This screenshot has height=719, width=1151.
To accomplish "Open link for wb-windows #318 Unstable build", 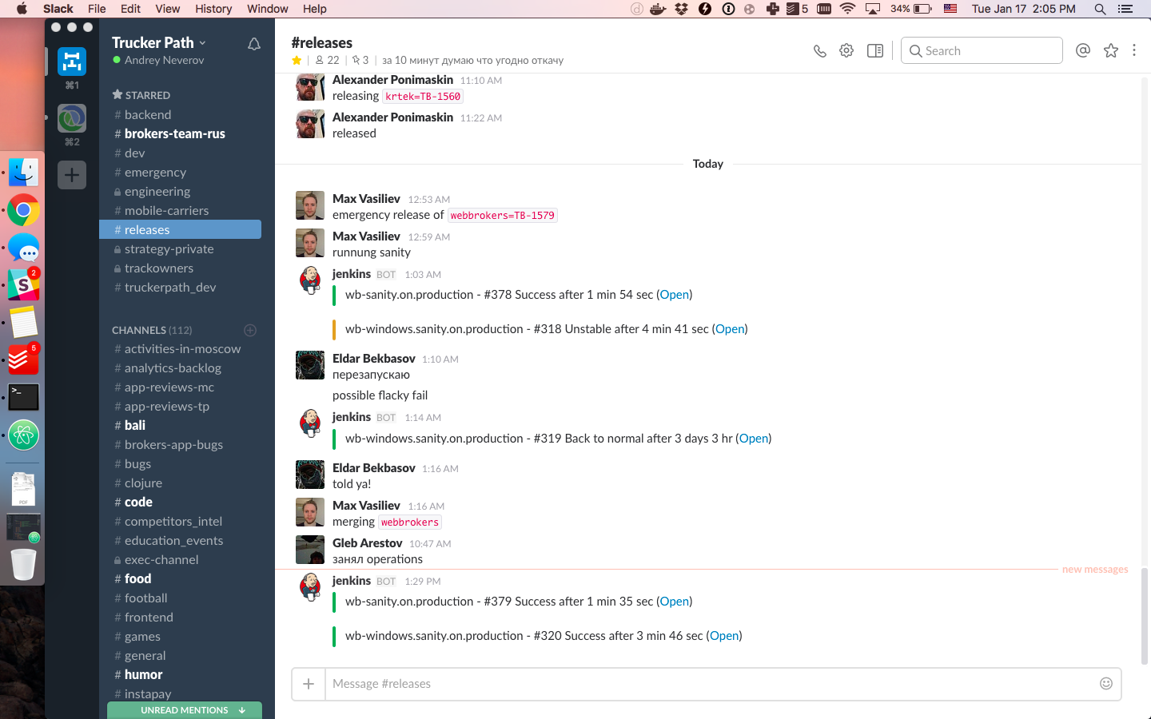I will (x=730, y=329).
